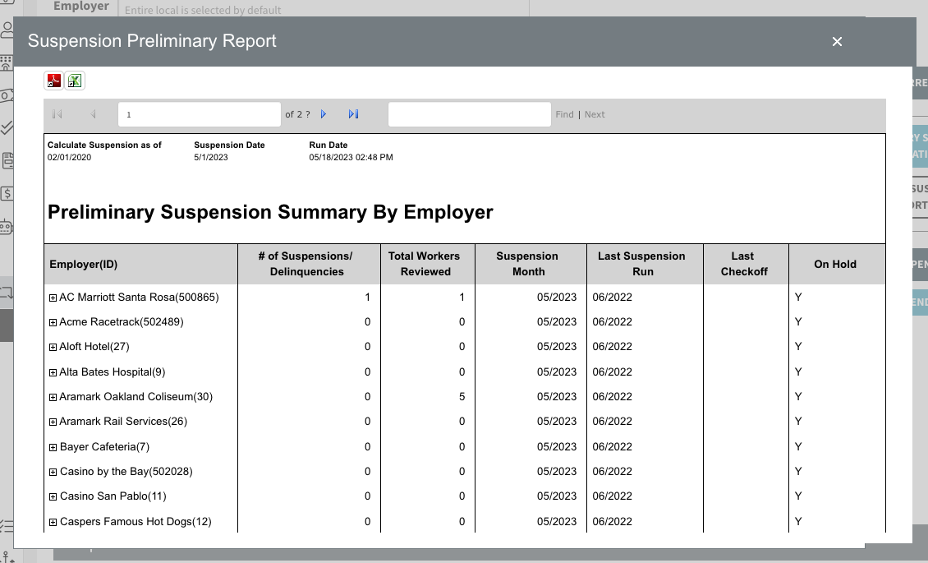Expand Aramark Oakland Coliseum row
Screen dimensions: 928x563
coord(53,398)
